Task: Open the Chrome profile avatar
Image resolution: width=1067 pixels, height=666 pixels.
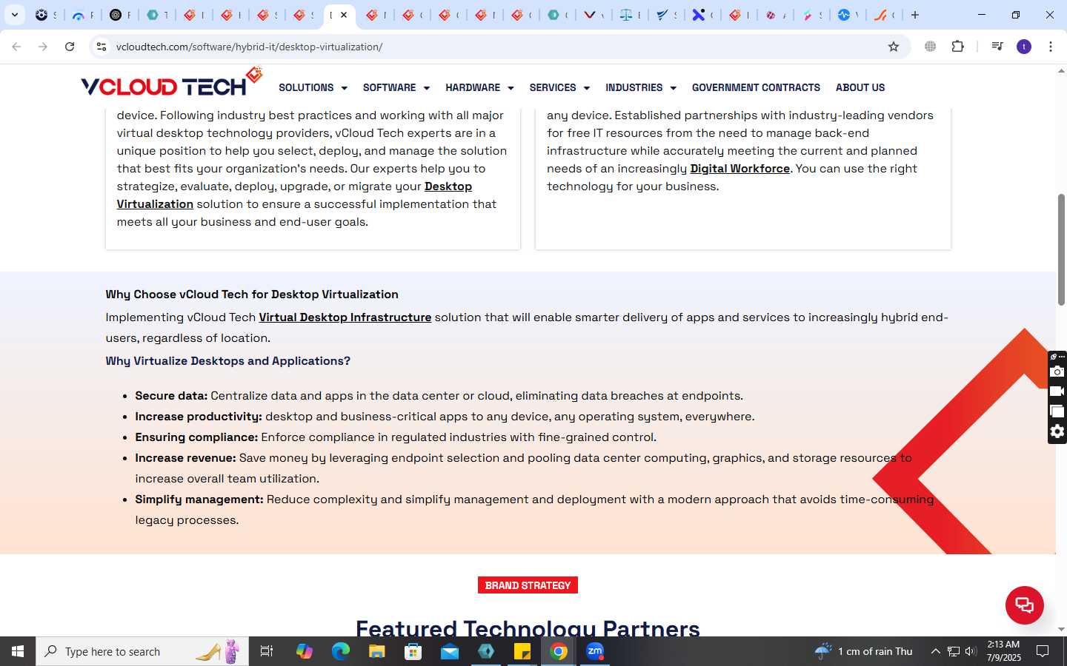Action: [1024, 47]
